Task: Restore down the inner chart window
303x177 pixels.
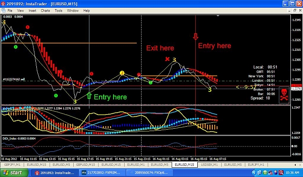Action: coord(295,11)
